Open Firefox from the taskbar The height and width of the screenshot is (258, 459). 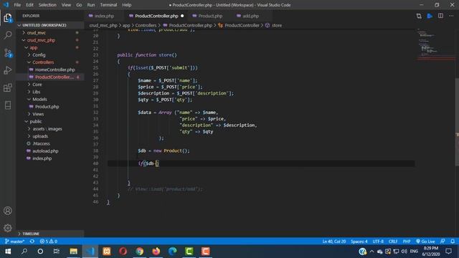(x=156, y=252)
